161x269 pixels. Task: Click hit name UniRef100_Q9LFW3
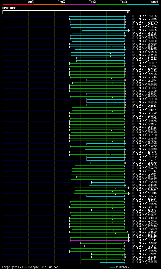pyautogui.click(x=144, y=166)
